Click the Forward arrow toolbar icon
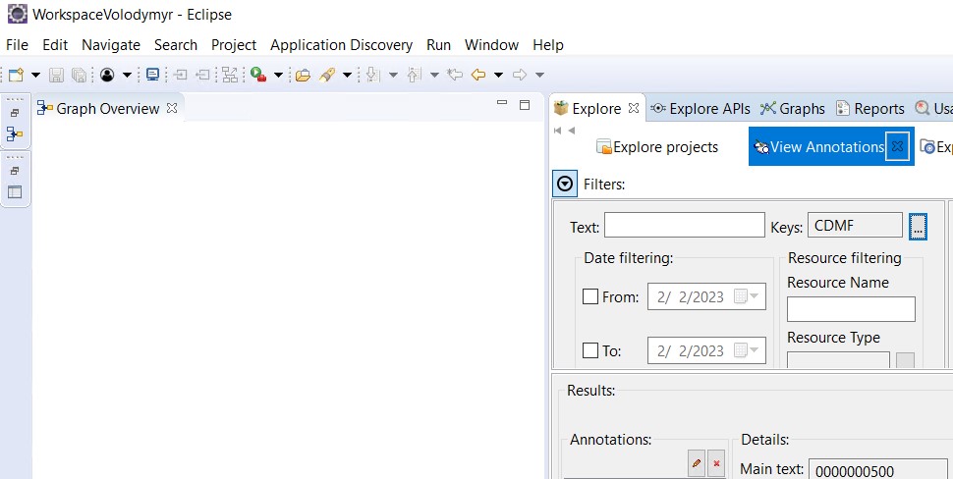This screenshot has height=479, width=953. [x=520, y=75]
